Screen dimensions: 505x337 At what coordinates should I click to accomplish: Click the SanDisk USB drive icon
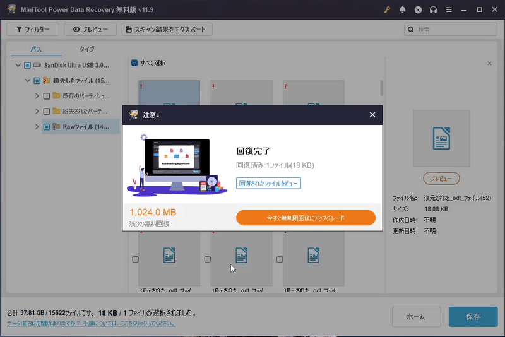tap(37, 65)
